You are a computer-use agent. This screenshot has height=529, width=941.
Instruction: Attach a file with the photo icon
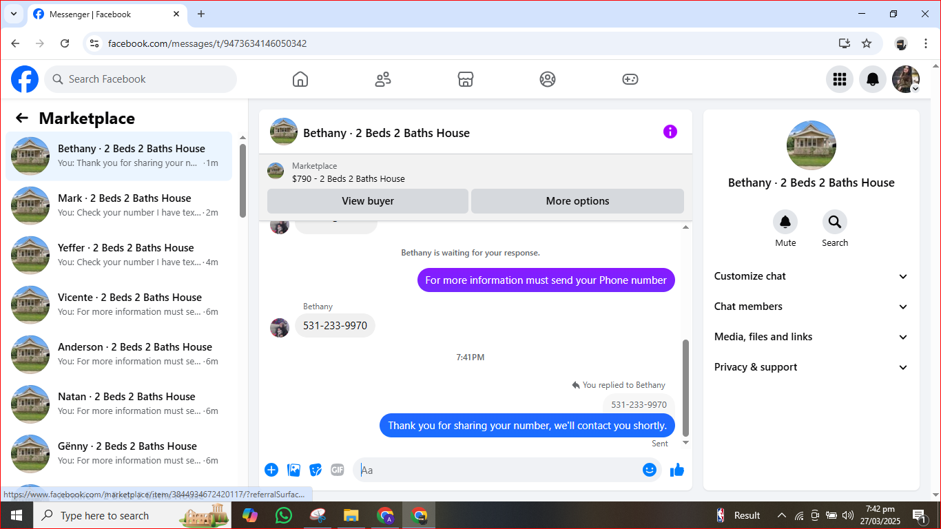point(293,470)
